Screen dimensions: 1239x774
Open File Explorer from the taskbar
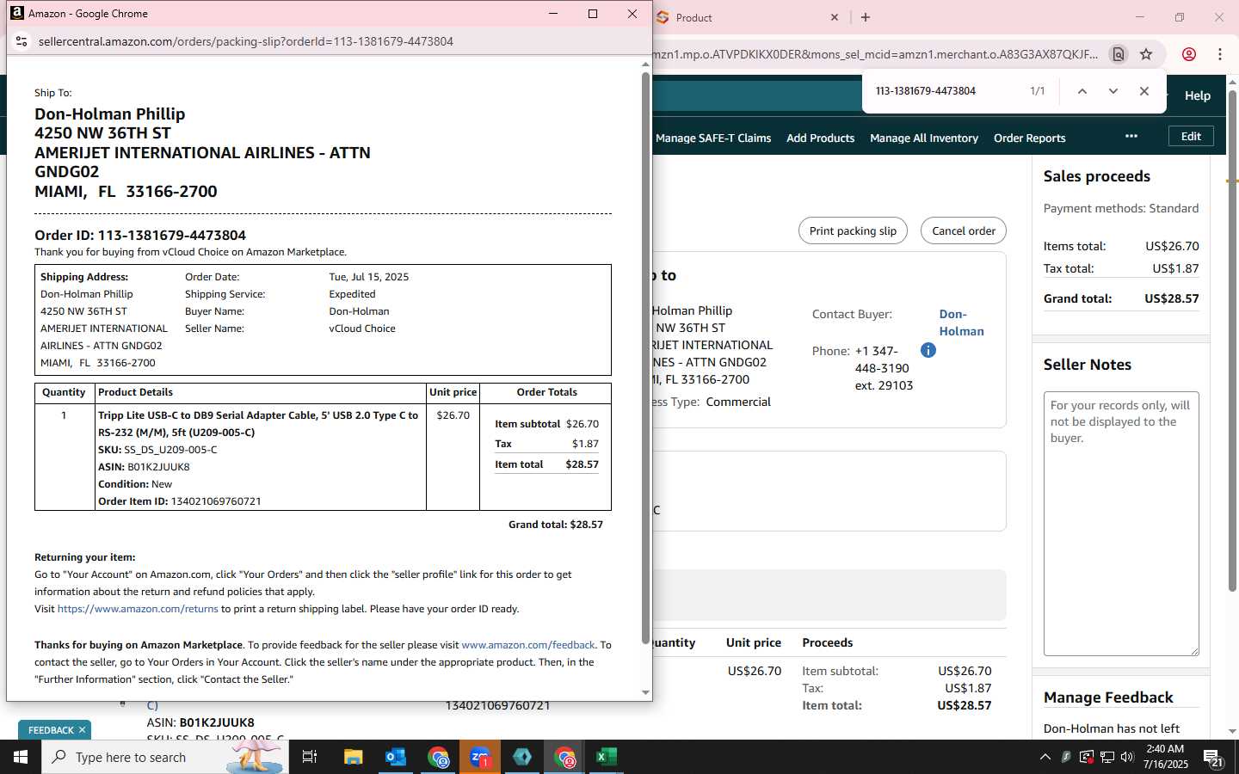pos(354,757)
